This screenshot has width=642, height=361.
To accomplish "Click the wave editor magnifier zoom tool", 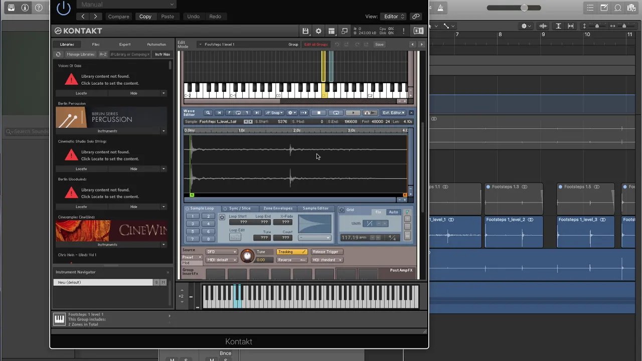I will pyautogui.click(x=208, y=113).
